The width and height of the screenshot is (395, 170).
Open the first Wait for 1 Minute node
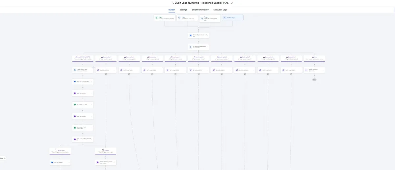pyautogui.click(x=83, y=93)
